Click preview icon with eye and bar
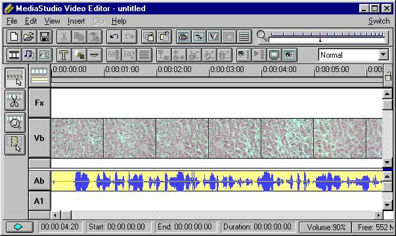 (x=244, y=54)
